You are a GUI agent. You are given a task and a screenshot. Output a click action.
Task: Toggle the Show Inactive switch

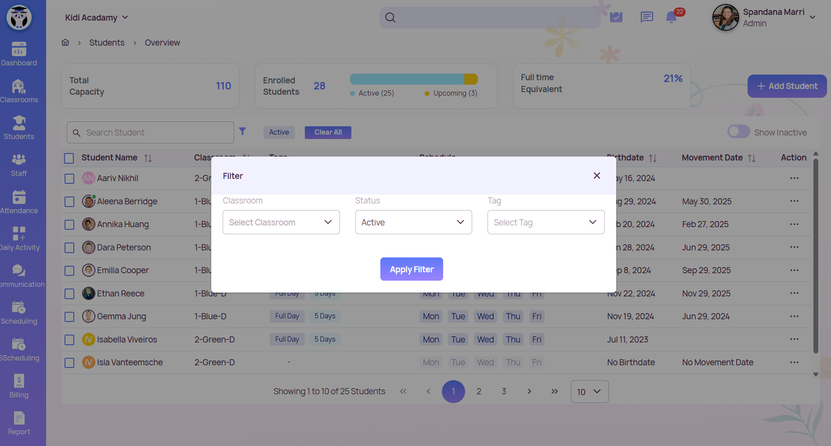(x=738, y=132)
